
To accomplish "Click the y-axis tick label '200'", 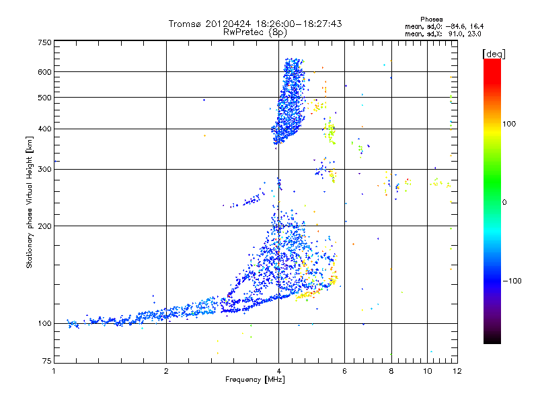I will 44,226.
